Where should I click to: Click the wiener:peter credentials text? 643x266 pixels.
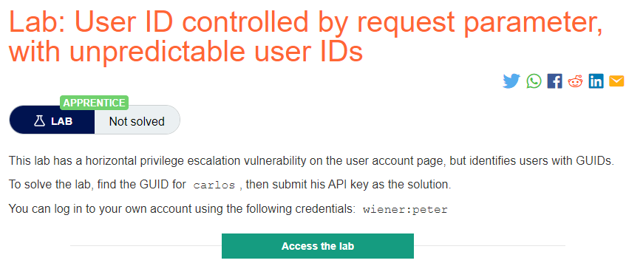pyautogui.click(x=405, y=211)
